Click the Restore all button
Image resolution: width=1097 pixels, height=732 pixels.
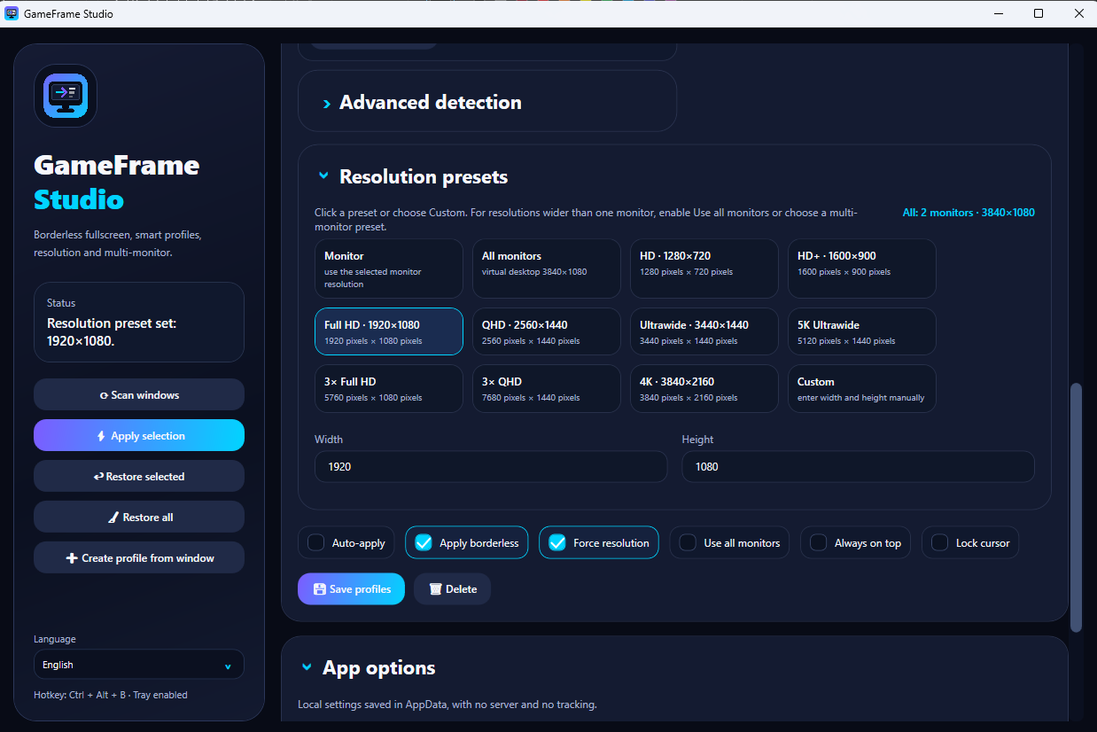point(139,517)
